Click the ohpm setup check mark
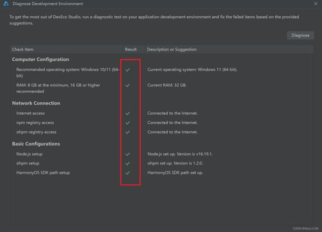Viewport: 322px width, 232px height. pos(128,163)
